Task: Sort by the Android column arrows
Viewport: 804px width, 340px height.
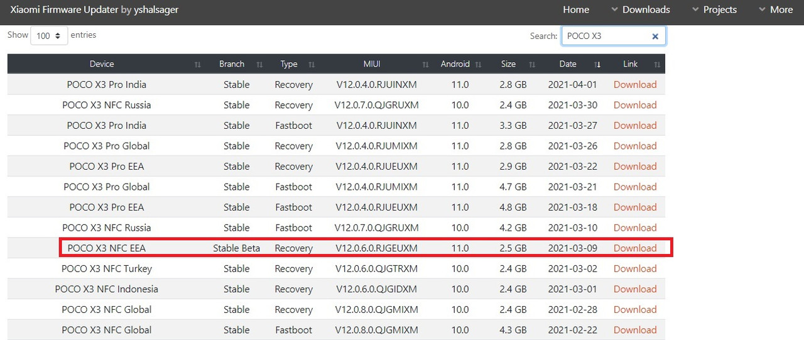Action: 479,64
